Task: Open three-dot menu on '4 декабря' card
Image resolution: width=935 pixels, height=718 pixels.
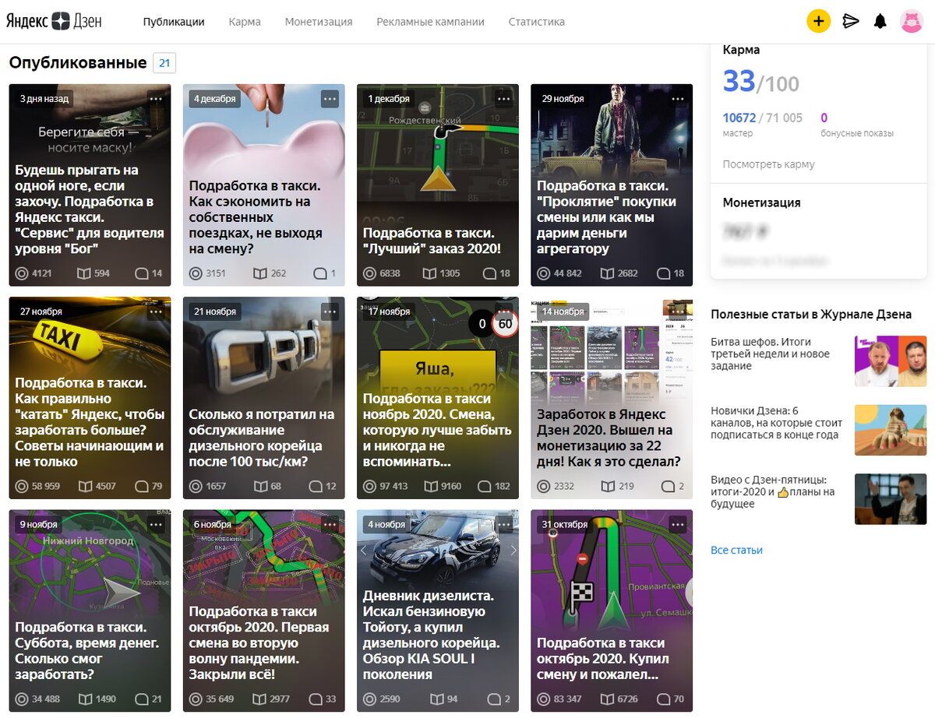Action: [330, 99]
